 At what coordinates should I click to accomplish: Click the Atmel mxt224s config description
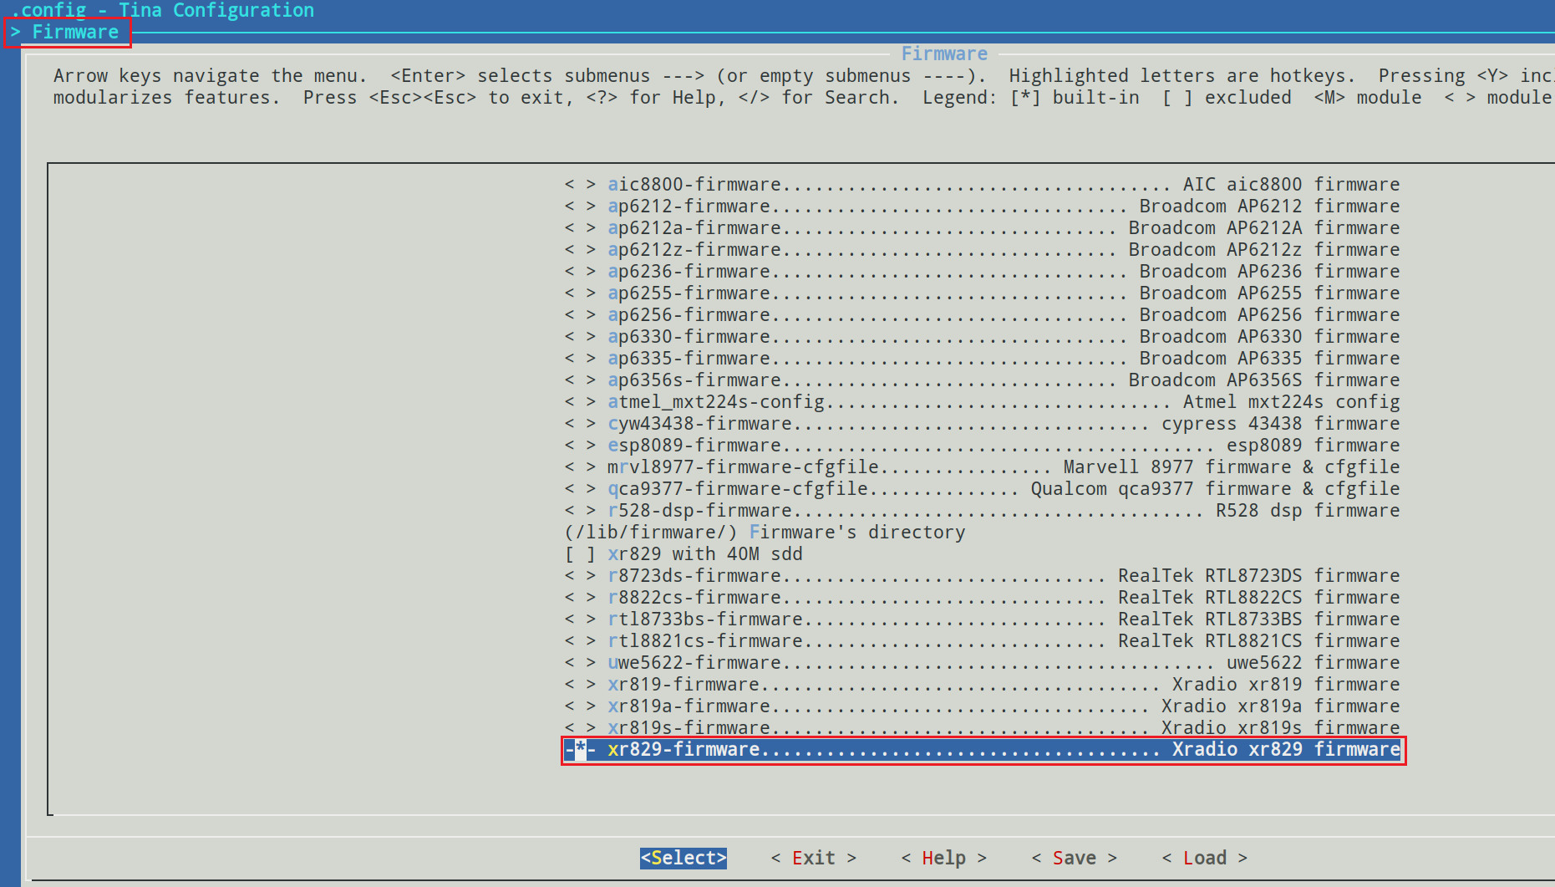click(1292, 402)
